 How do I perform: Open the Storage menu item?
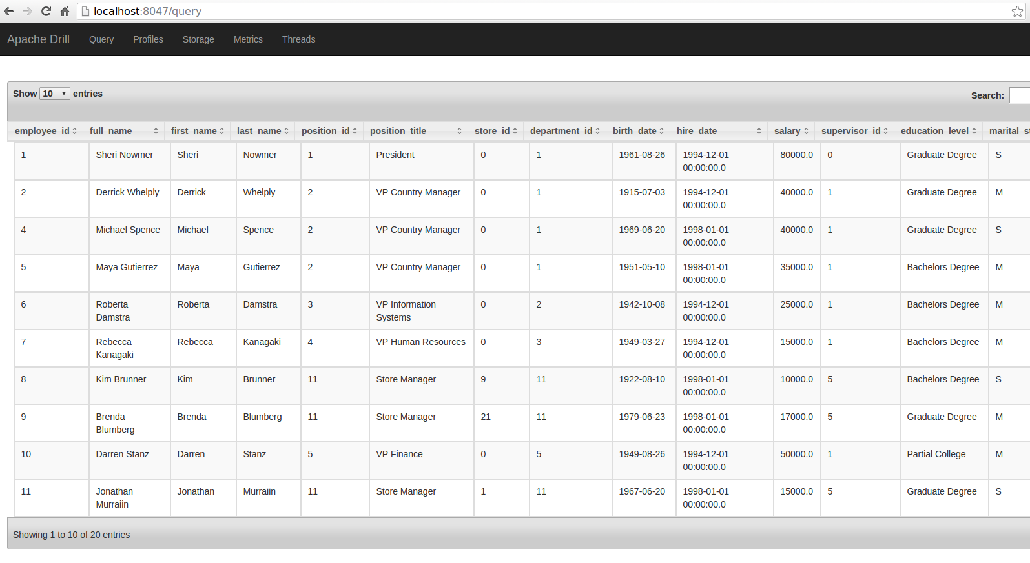(198, 39)
